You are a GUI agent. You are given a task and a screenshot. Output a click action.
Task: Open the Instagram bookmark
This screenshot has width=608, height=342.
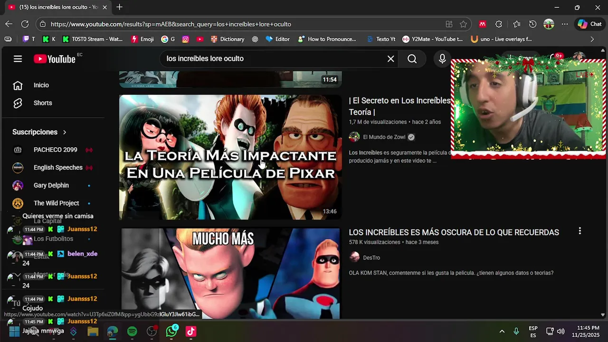point(185,39)
